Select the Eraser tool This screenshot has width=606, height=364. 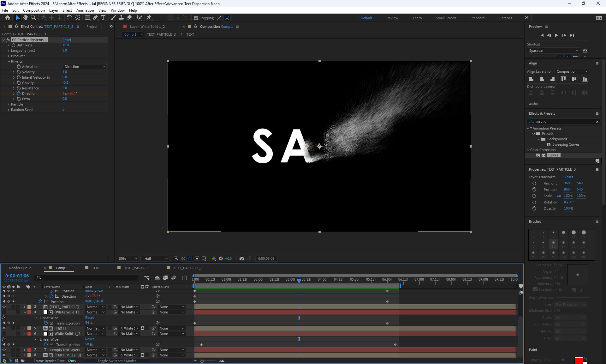tap(129, 18)
